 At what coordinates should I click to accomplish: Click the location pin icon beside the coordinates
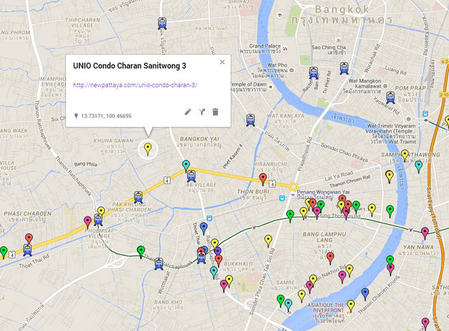tap(76, 116)
